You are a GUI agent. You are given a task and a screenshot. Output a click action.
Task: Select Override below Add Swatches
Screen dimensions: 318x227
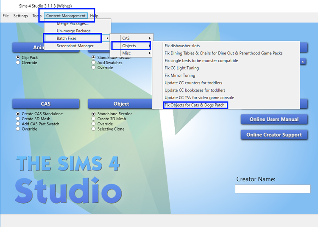93,68
